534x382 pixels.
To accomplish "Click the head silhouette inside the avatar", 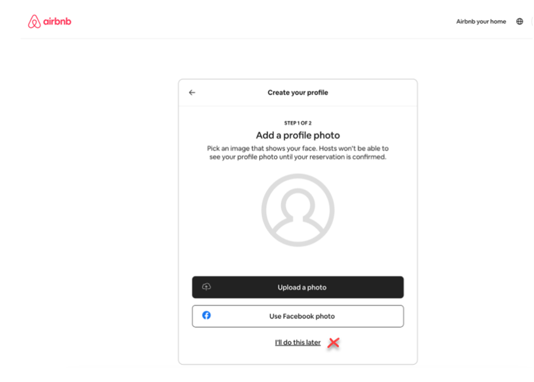I will [298, 204].
